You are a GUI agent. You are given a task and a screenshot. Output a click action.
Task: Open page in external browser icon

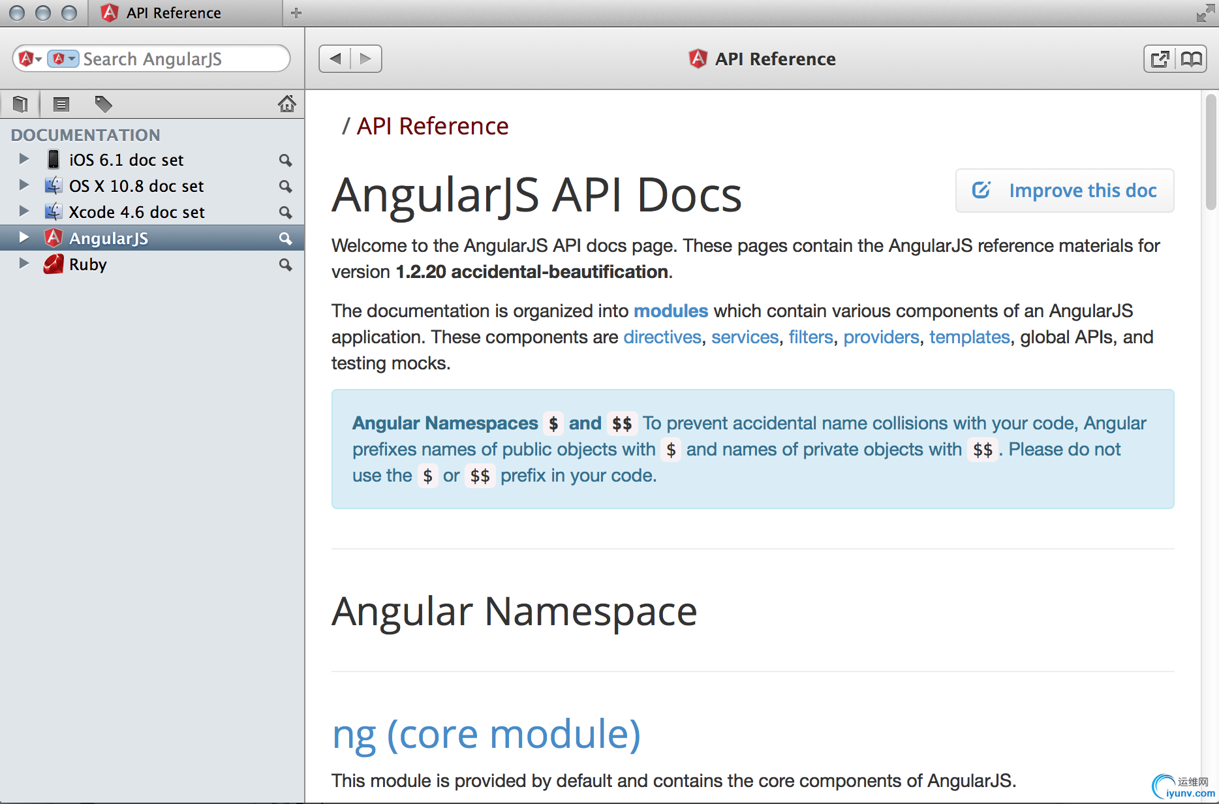1160,59
